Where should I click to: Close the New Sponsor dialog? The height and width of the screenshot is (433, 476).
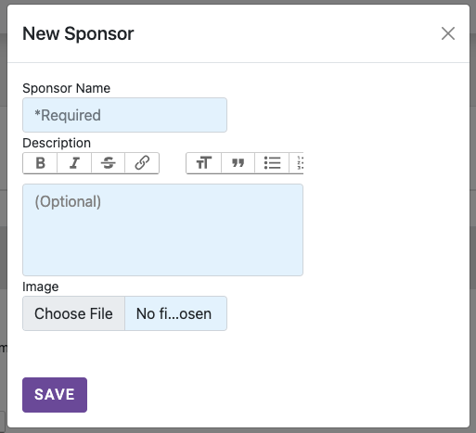448,33
